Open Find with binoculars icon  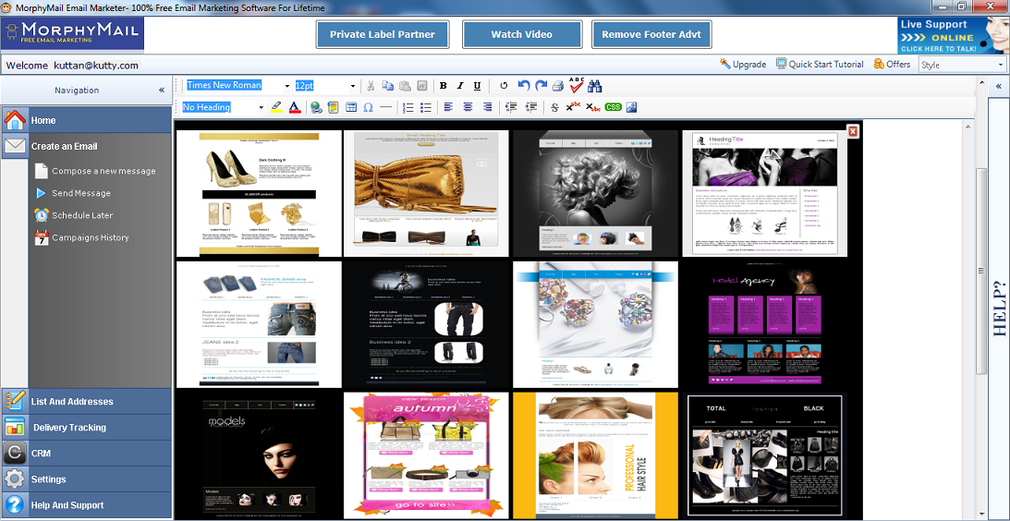click(x=594, y=86)
